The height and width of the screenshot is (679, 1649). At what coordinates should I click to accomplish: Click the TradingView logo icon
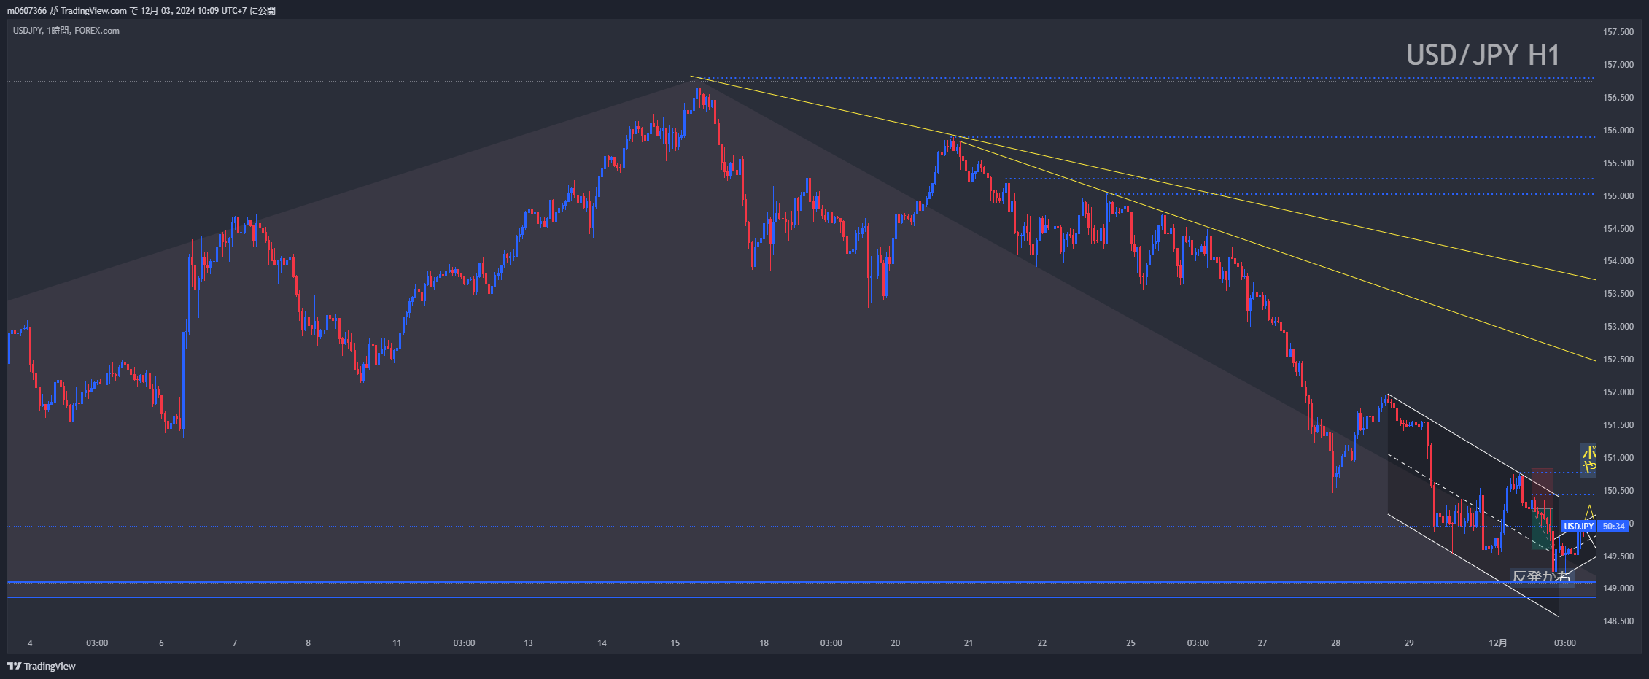point(13,666)
